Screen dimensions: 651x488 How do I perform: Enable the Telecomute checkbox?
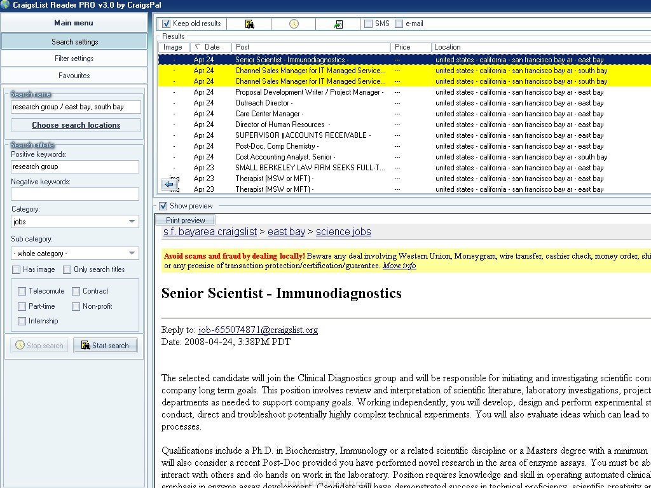(22, 291)
